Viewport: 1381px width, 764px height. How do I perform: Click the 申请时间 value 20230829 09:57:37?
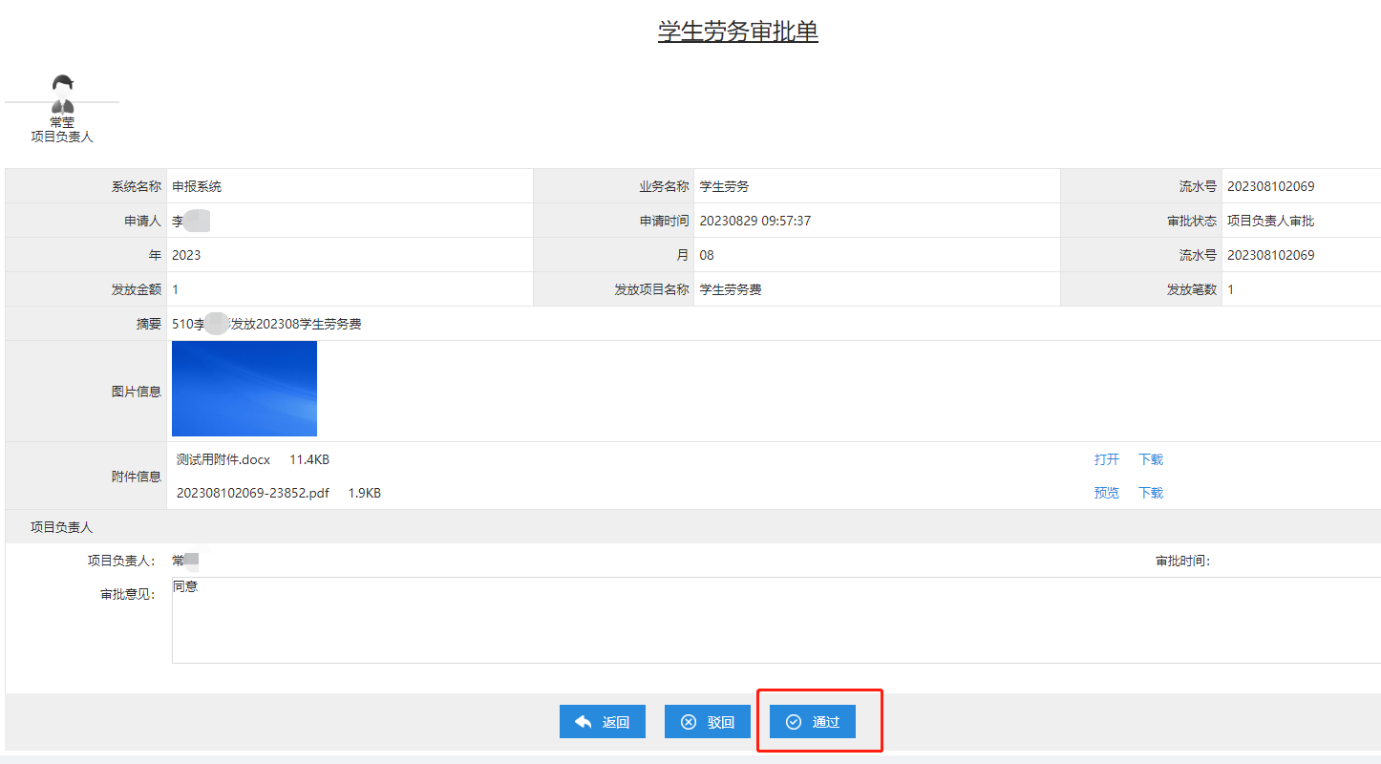(x=755, y=221)
